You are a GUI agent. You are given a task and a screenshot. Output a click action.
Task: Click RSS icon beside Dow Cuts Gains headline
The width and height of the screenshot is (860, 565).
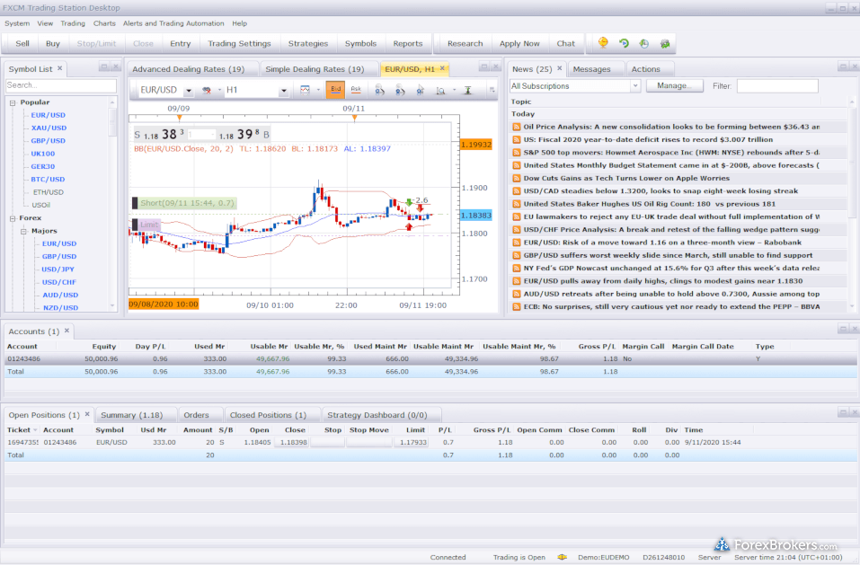(516, 178)
